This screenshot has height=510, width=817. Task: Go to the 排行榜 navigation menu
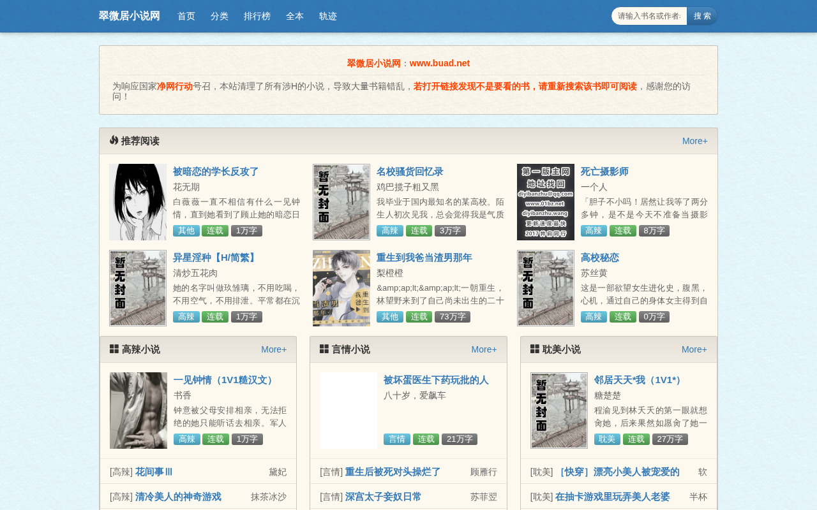(257, 16)
